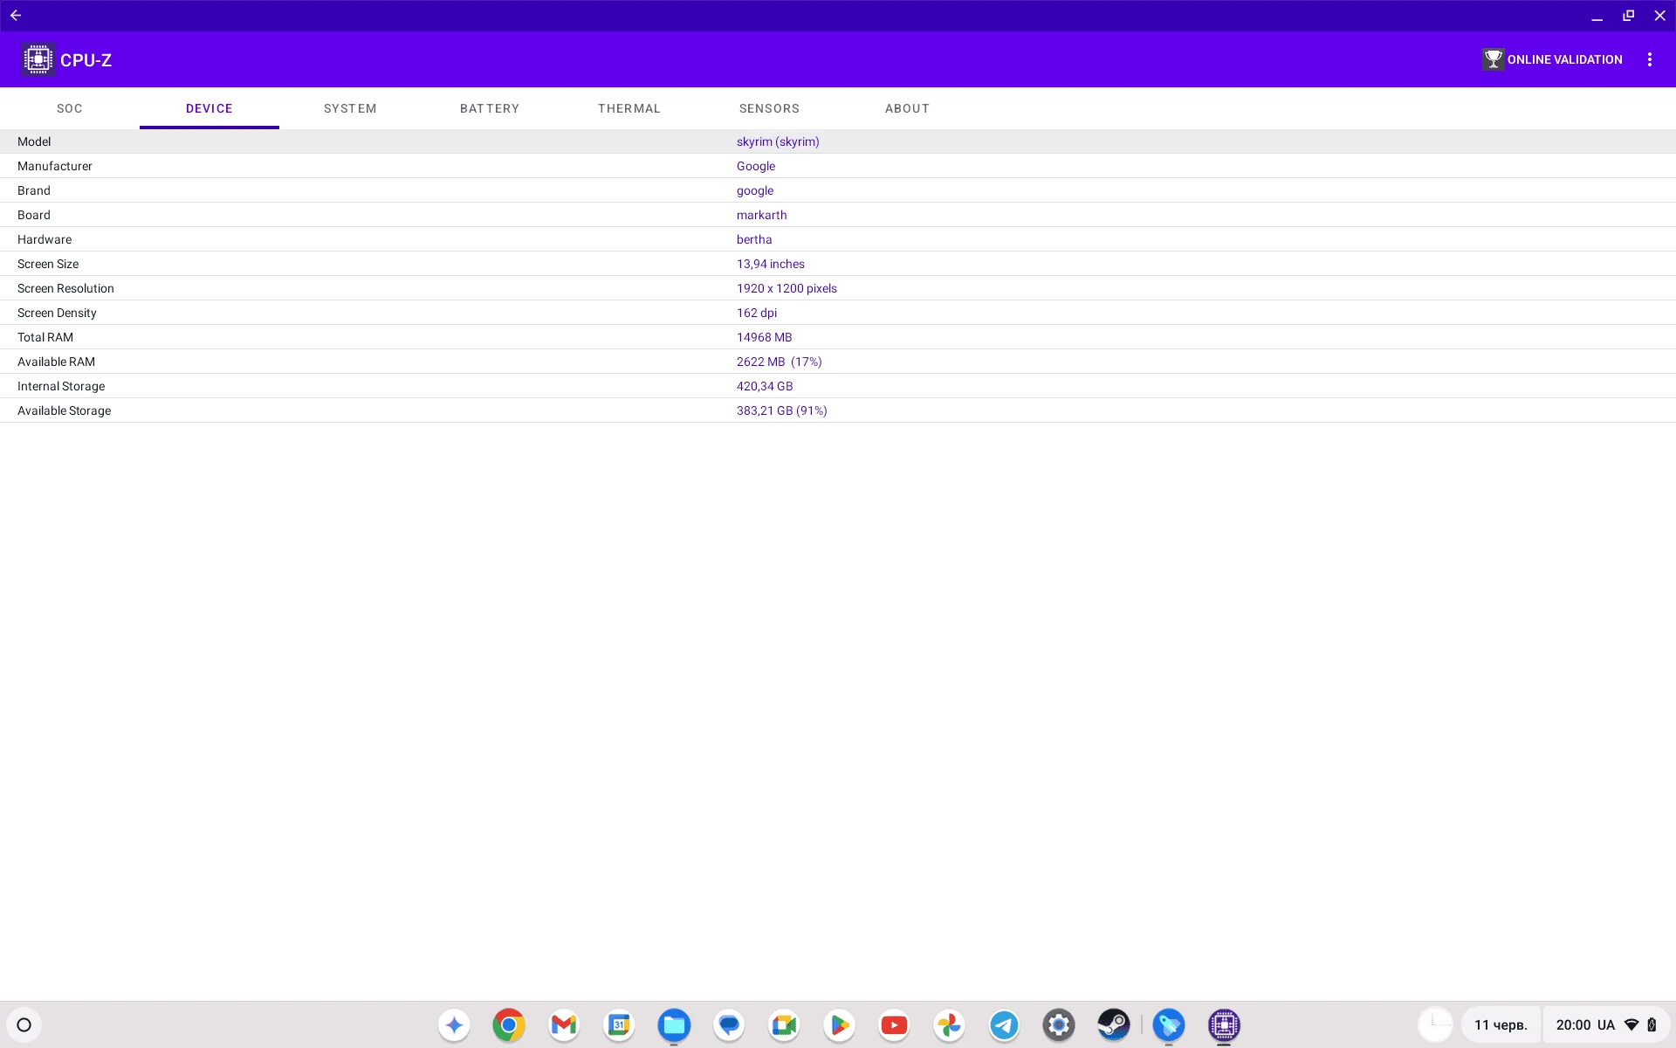Viewport: 1676px width, 1048px height.
Task: Select the DEVICE tab
Action: click(x=209, y=108)
